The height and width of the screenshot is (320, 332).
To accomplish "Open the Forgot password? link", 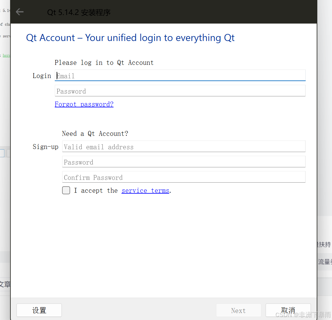I will tap(84, 104).
